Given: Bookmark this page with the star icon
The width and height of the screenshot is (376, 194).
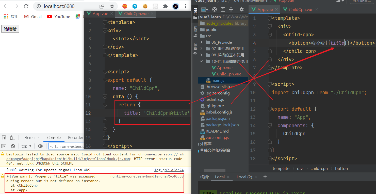Looking at the screenshot, I should tap(112, 6).
